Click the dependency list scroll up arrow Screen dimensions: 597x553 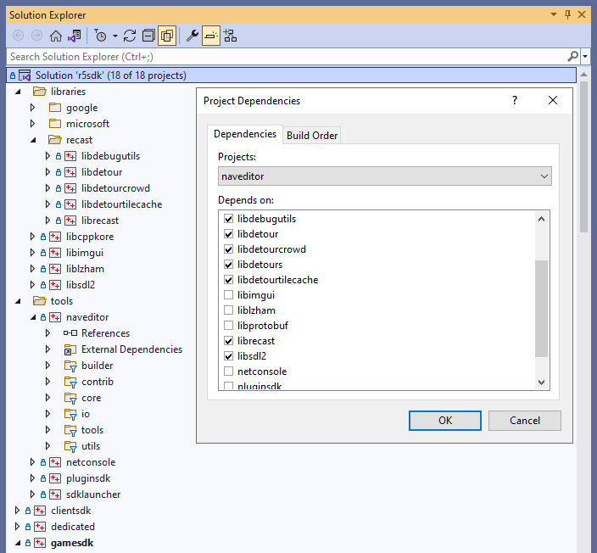(541, 219)
